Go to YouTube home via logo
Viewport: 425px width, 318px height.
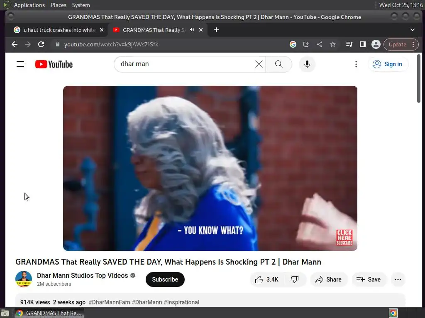(x=54, y=64)
